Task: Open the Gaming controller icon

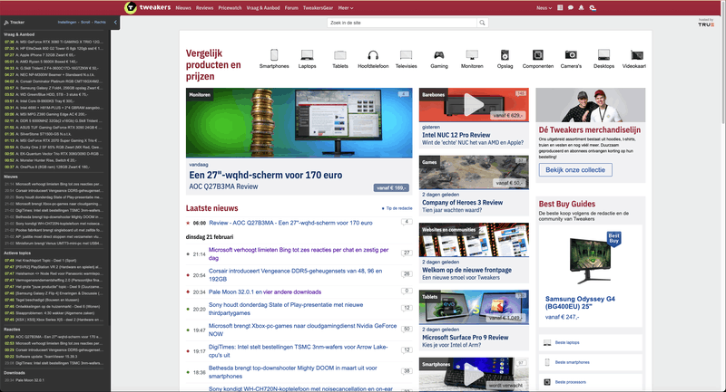Action: (439, 55)
